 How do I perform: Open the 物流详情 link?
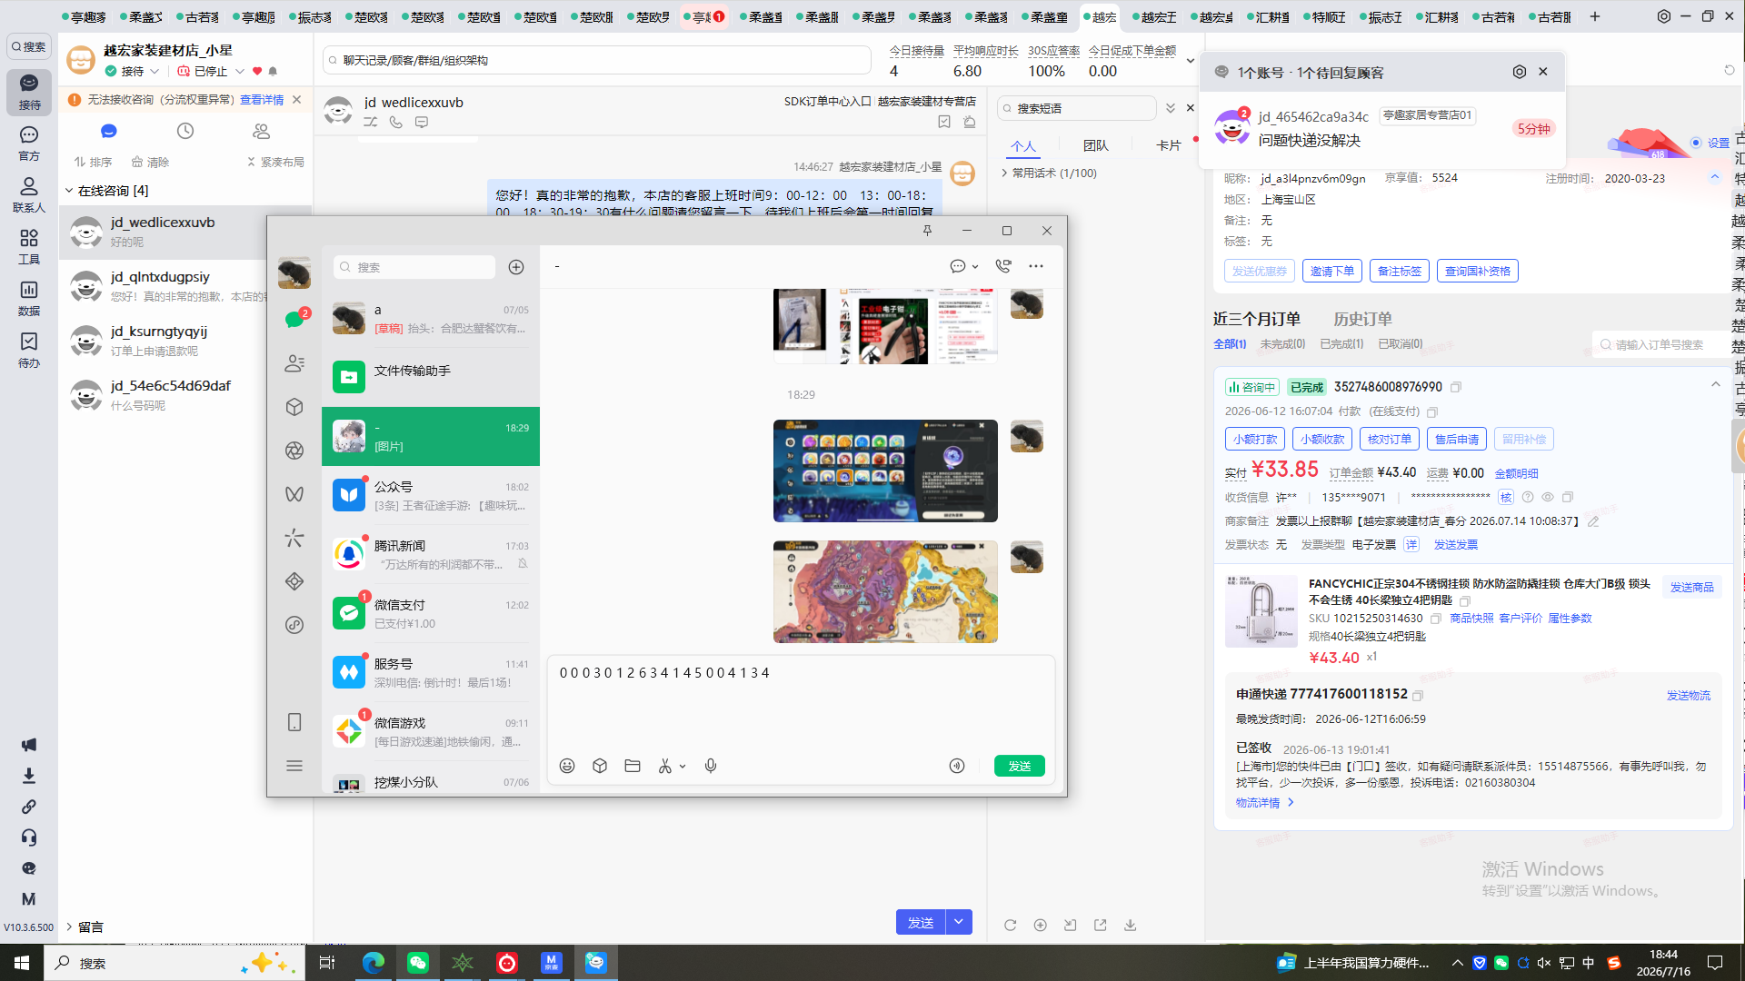pos(1264,803)
